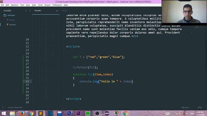207x116 pixels.
Task: Open Premiere Pro from taskbar
Action: (78, 113)
